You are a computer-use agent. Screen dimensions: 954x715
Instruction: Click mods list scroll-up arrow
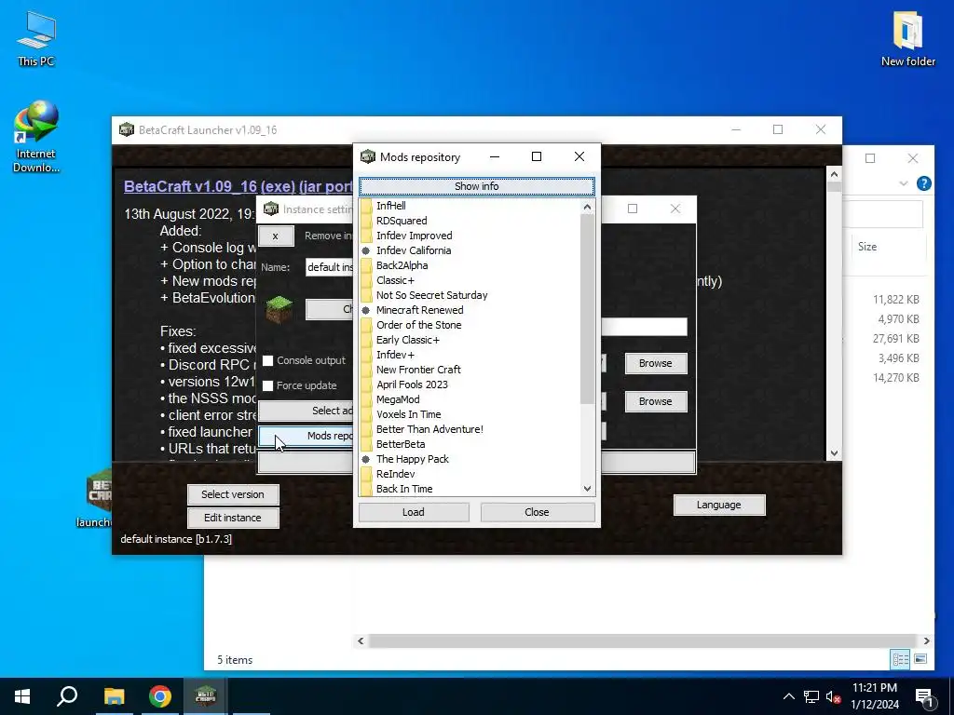tap(587, 207)
